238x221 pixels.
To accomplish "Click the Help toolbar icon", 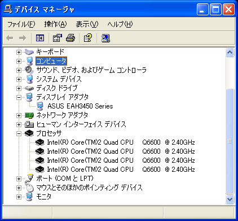I will (x=88, y=38).
